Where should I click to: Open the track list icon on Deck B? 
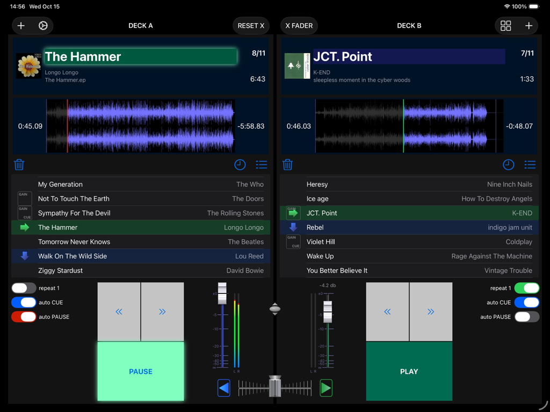pyautogui.click(x=530, y=165)
